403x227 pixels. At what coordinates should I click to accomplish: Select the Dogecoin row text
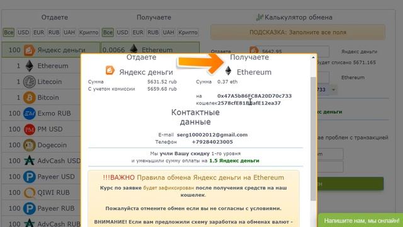tap(52, 145)
